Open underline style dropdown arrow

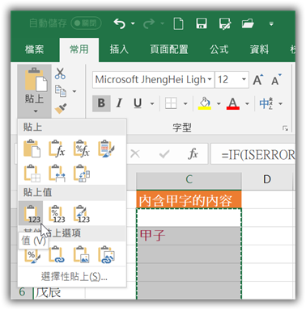click(x=152, y=103)
